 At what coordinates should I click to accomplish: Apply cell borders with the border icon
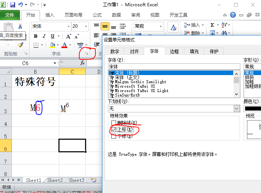tap(36, 45)
